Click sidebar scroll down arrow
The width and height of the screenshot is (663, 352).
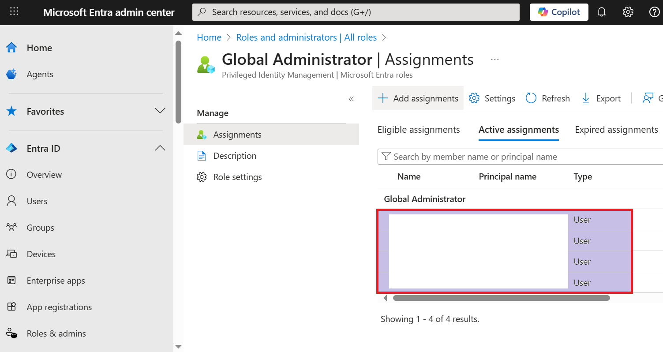178,347
